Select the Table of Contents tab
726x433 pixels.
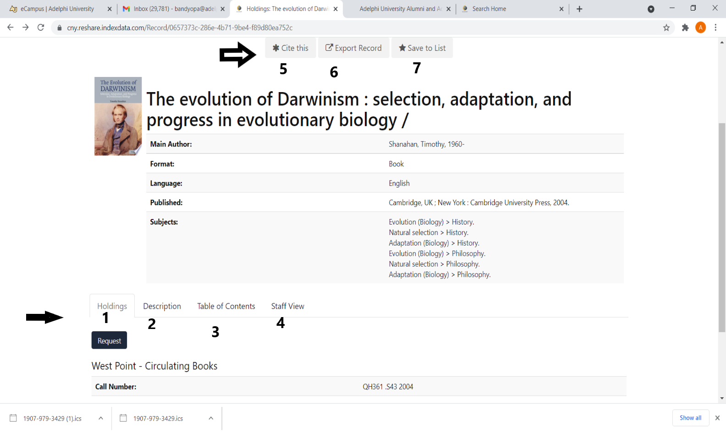tap(226, 306)
